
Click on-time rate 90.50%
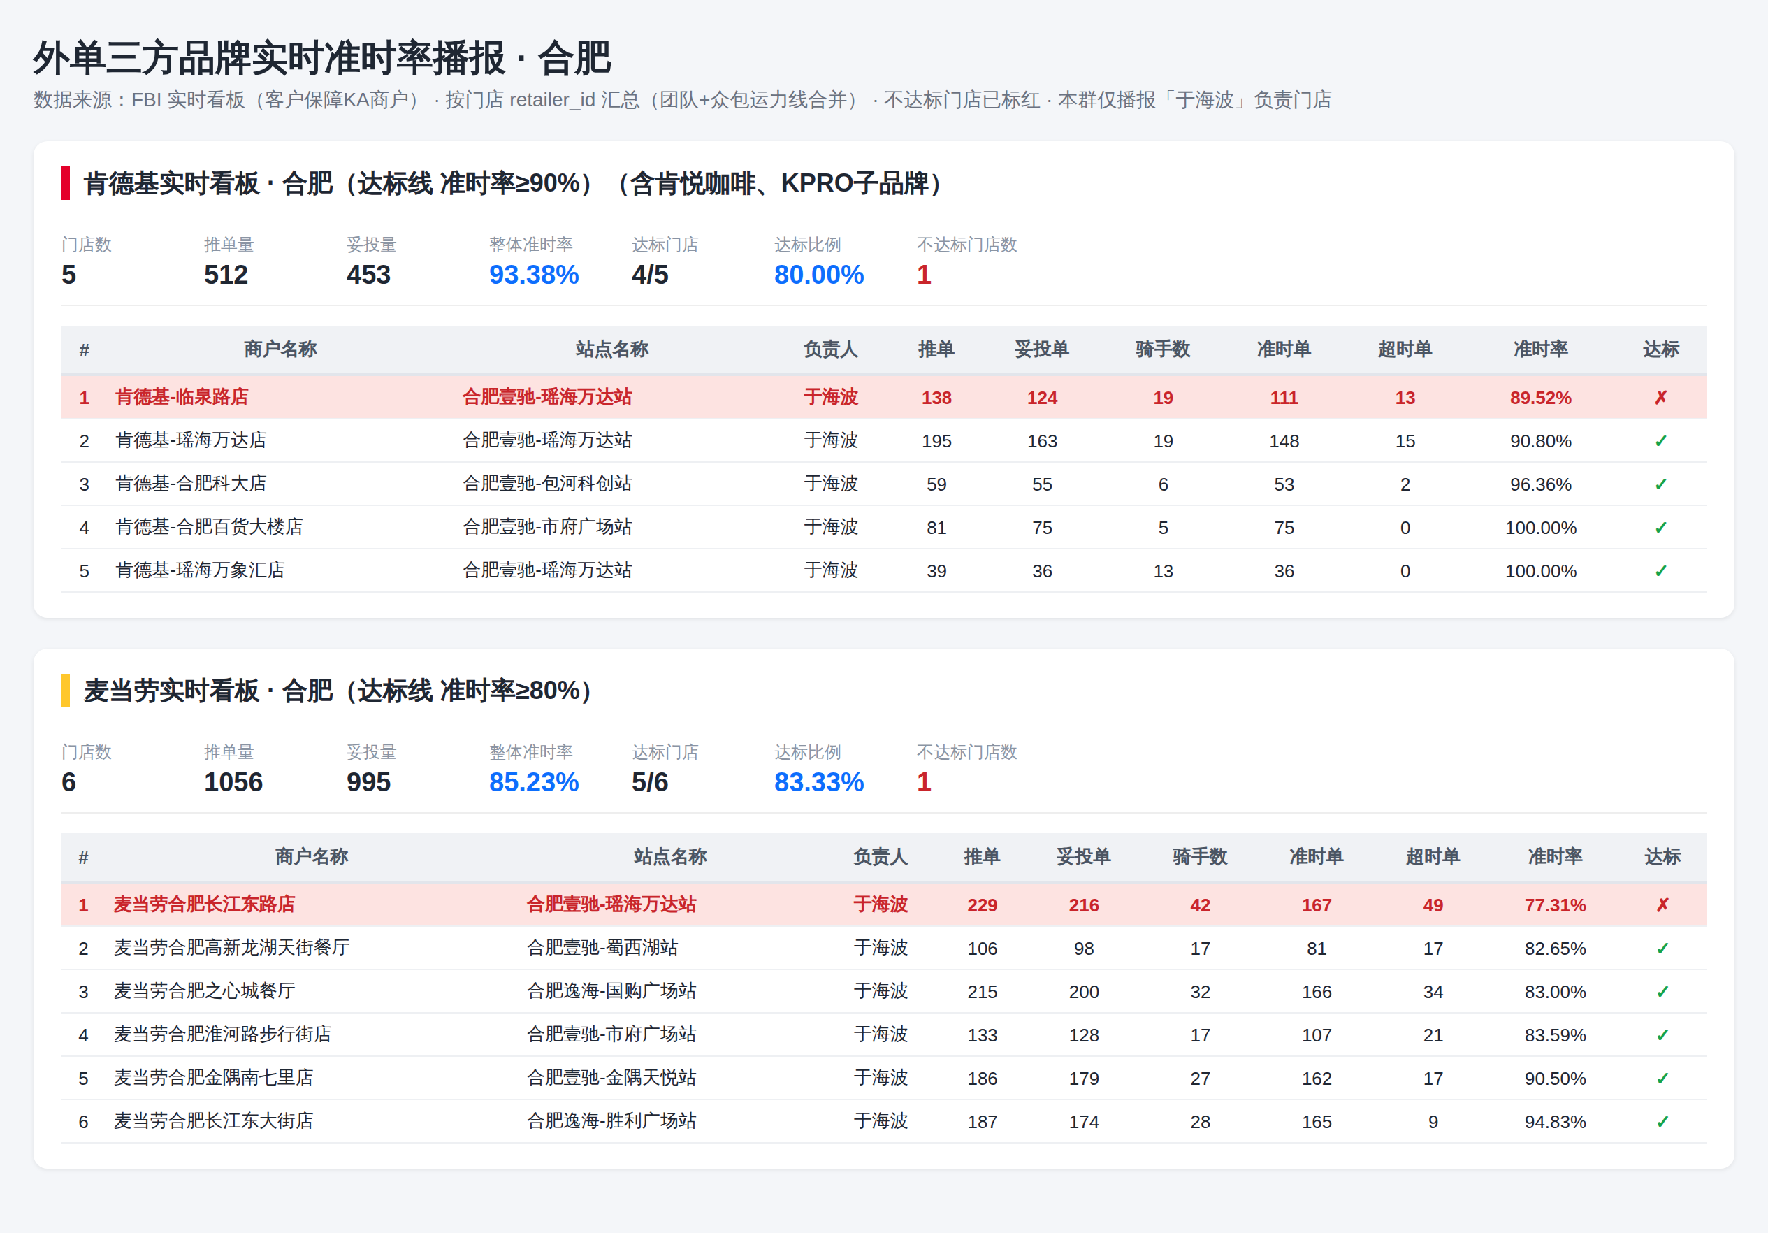tap(1555, 1079)
